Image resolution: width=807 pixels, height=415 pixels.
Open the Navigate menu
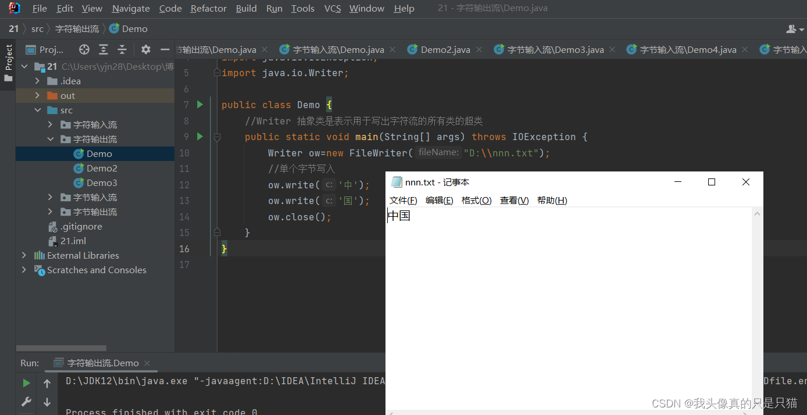[131, 8]
